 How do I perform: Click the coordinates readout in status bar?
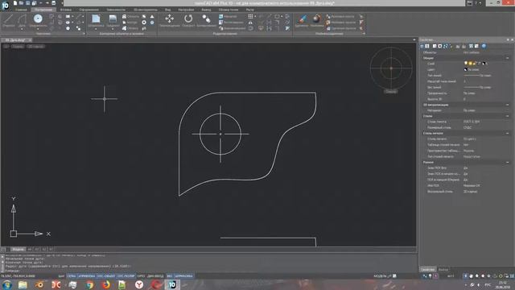(18, 275)
